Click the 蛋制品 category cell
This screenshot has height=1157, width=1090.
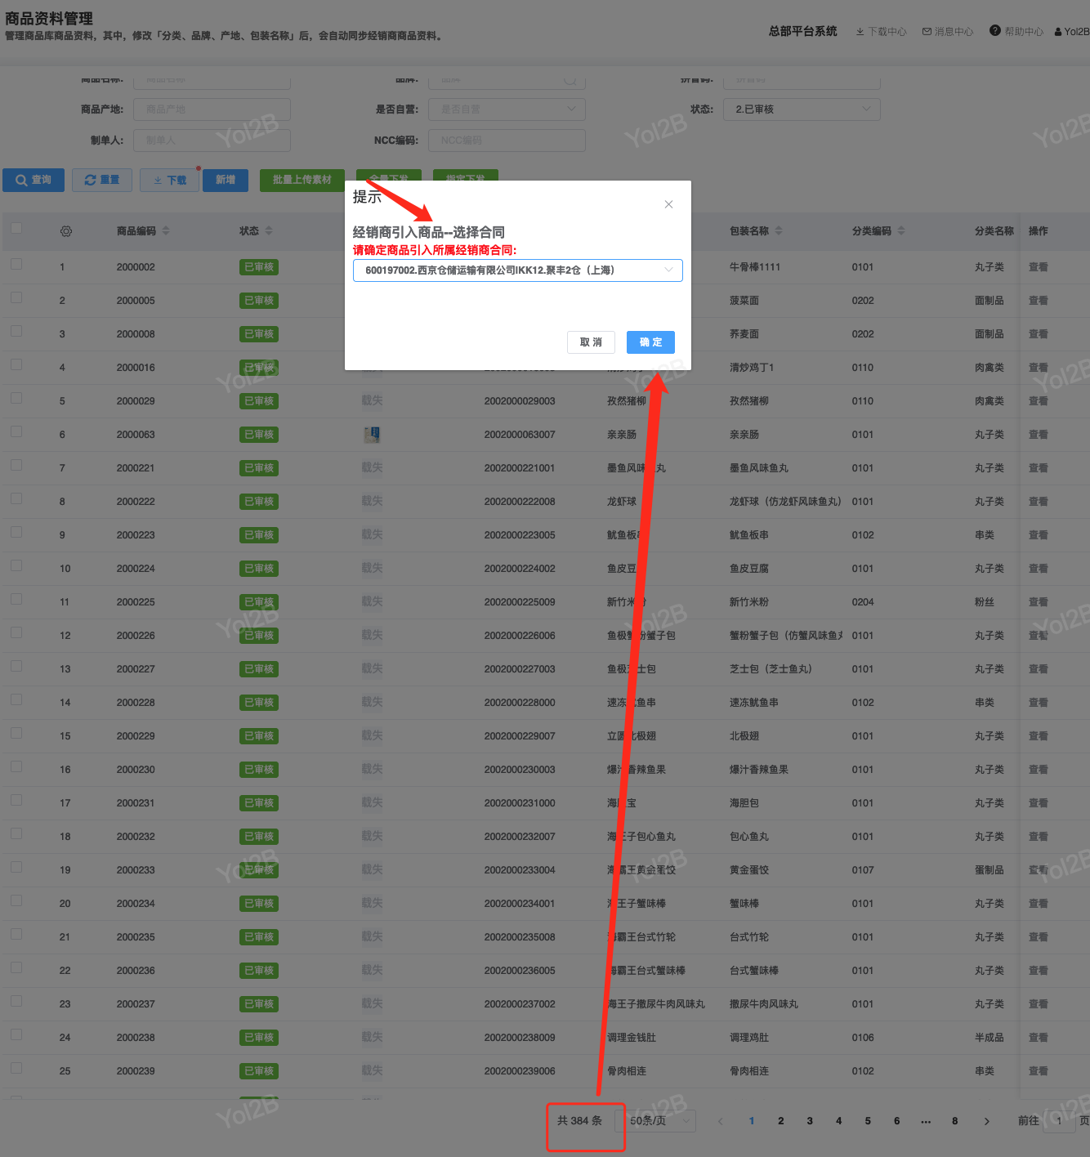[989, 870]
